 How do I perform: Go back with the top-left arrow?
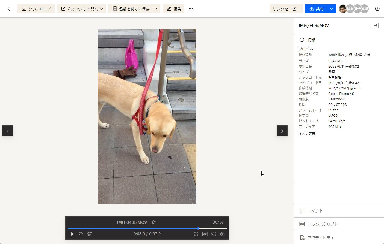click(9, 9)
